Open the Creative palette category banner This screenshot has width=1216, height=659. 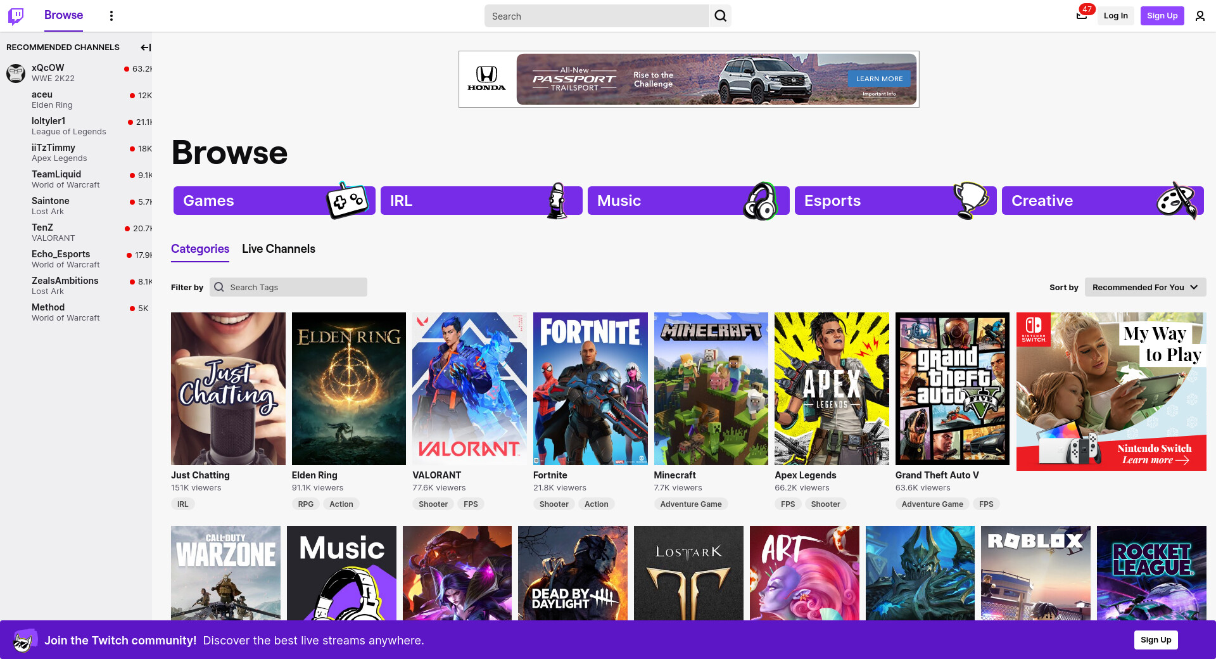tap(1102, 201)
